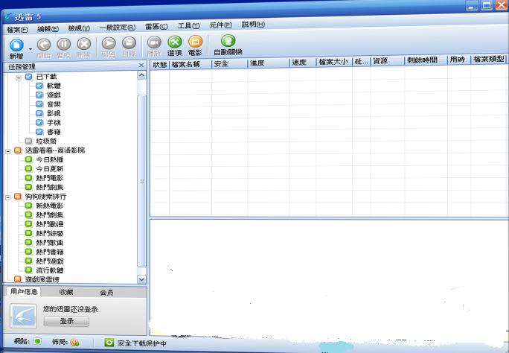
Task: Click the tree scrollbar down arrow
Action: coord(141,279)
